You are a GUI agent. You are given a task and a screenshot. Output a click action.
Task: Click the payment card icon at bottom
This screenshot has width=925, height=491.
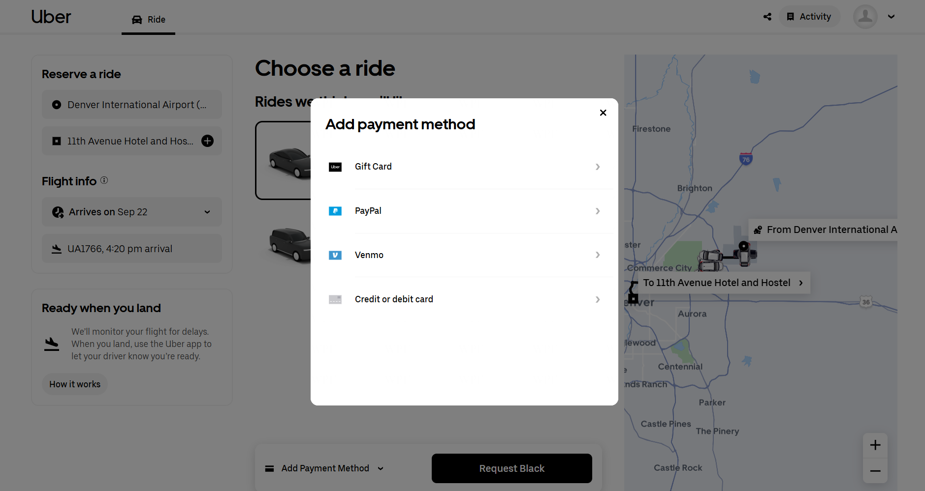point(269,468)
